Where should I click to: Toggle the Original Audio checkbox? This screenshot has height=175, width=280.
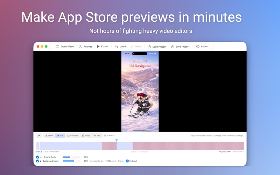point(37,157)
